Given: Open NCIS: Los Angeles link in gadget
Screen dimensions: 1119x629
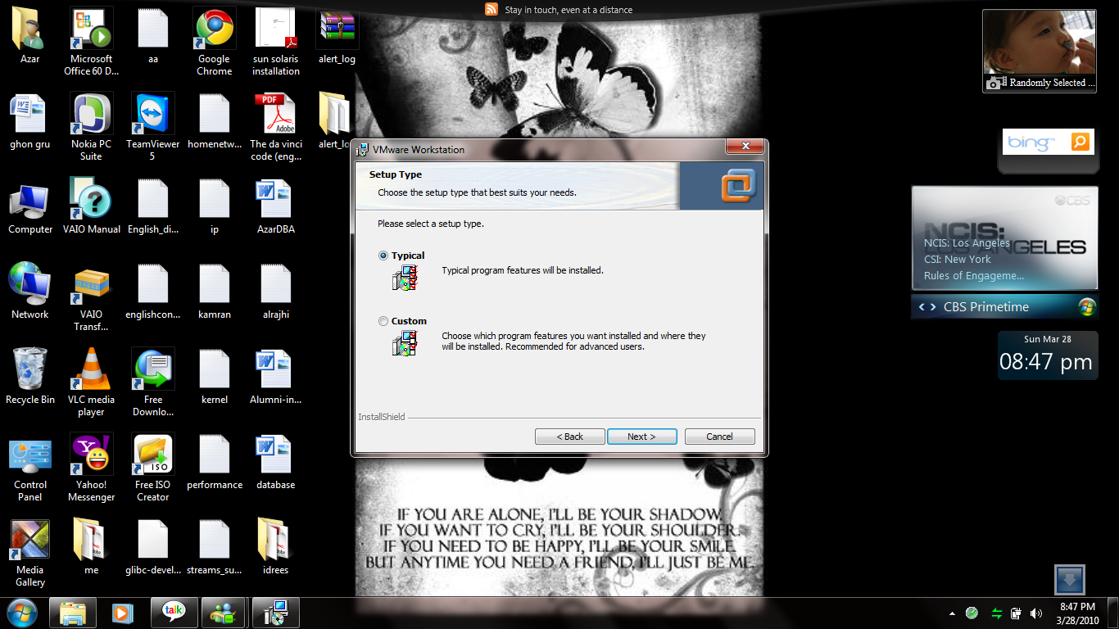Looking at the screenshot, I should (x=967, y=243).
